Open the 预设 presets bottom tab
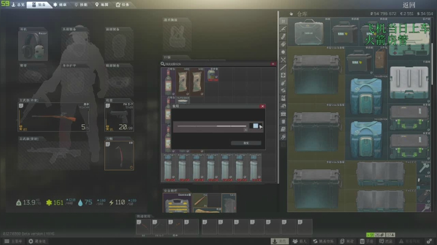 click(x=347, y=241)
